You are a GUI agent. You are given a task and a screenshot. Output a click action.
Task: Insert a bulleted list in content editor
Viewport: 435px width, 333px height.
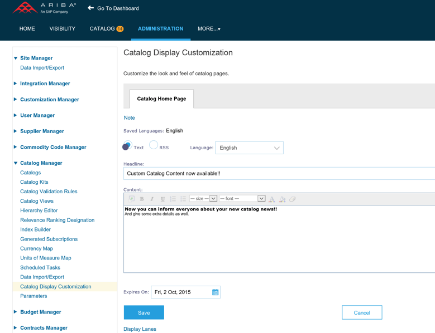183,199
